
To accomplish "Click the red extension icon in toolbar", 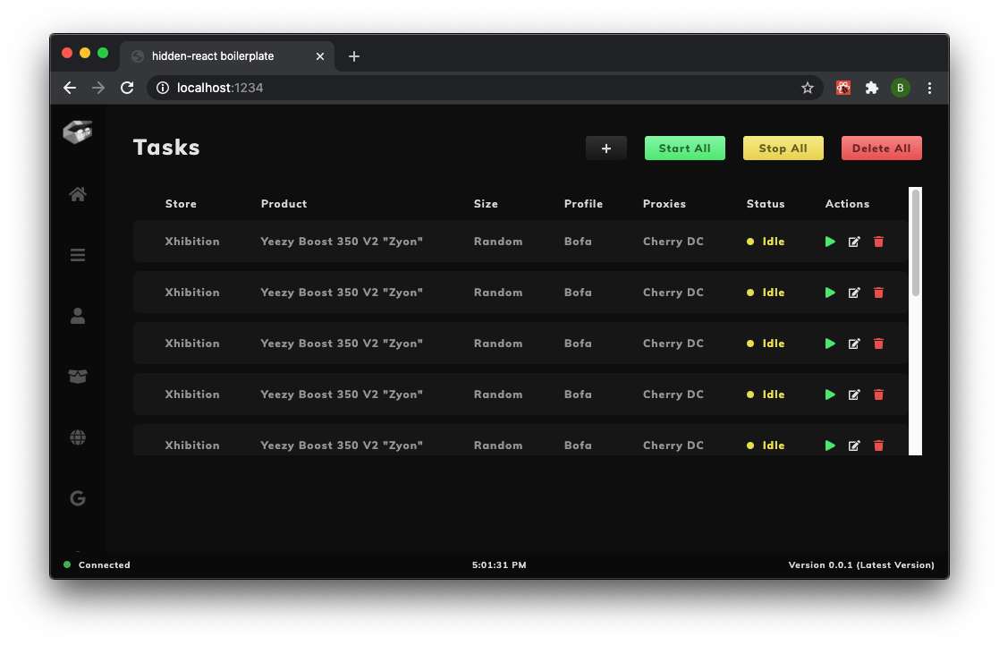I will point(842,88).
